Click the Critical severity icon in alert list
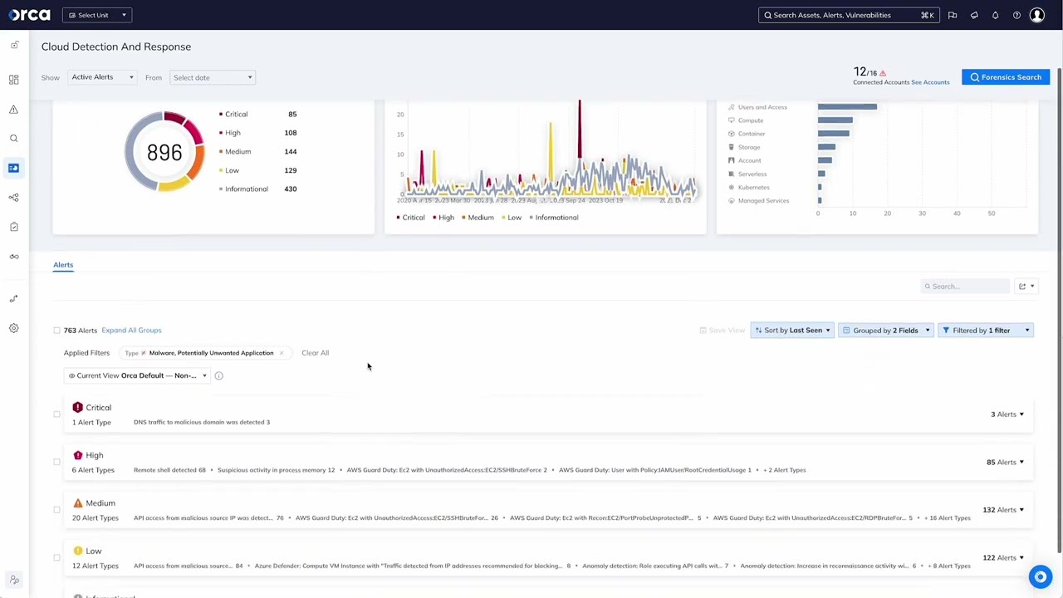Image resolution: width=1063 pixels, height=598 pixels. pyautogui.click(x=77, y=407)
